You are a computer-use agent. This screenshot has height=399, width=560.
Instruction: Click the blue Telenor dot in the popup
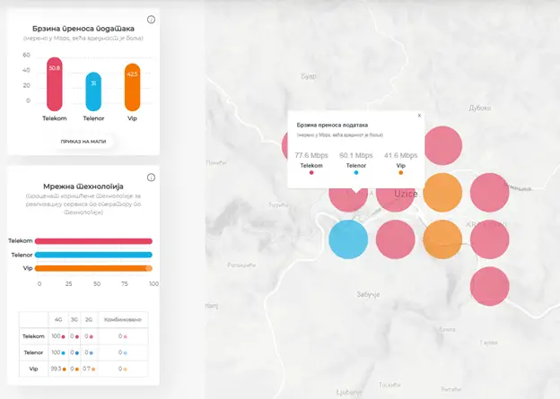(x=356, y=172)
